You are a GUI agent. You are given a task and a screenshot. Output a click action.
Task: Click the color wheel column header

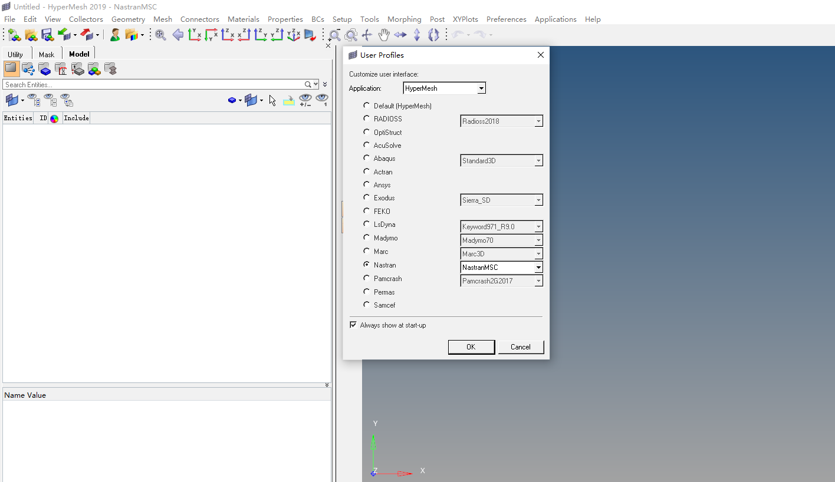54,118
